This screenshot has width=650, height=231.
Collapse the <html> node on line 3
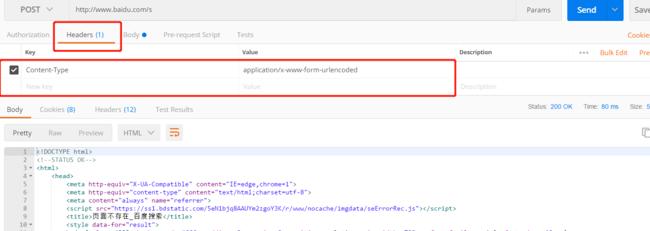[x=31, y=168]
